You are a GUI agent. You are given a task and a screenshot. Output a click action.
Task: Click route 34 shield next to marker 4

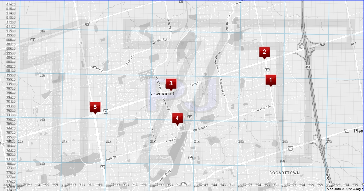[190, 117]
